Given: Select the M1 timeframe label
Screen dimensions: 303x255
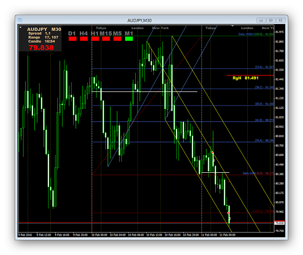Looking at the screenshot, I should pos(129,33).
